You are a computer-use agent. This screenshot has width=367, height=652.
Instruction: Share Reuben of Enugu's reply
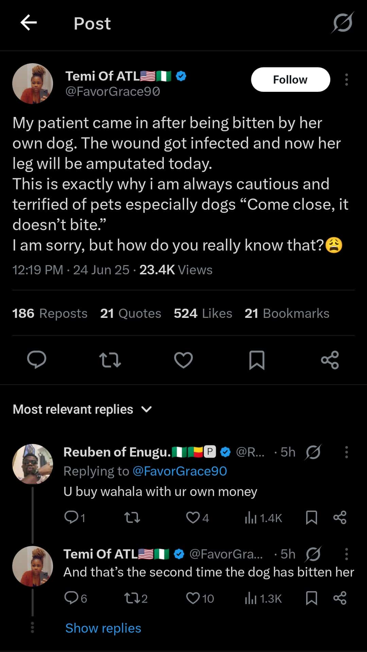340,517
